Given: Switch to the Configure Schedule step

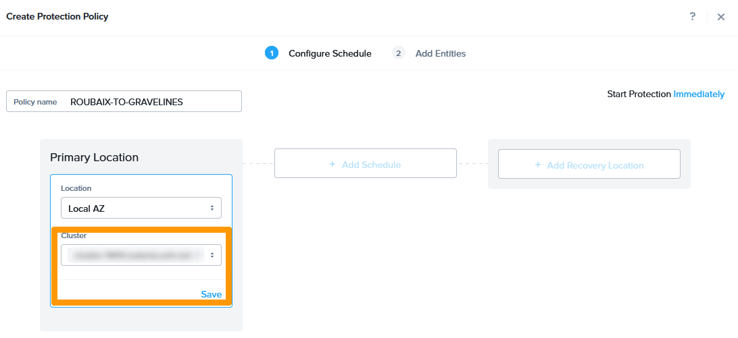Looking at the screenshot, I should tap(330, 53).
